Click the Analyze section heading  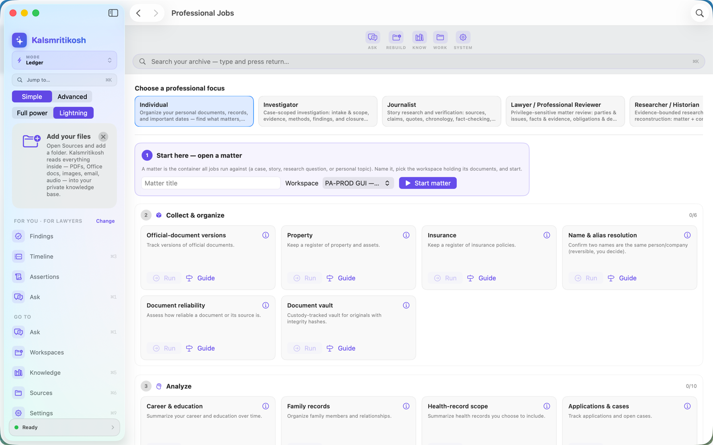point(179,386)
